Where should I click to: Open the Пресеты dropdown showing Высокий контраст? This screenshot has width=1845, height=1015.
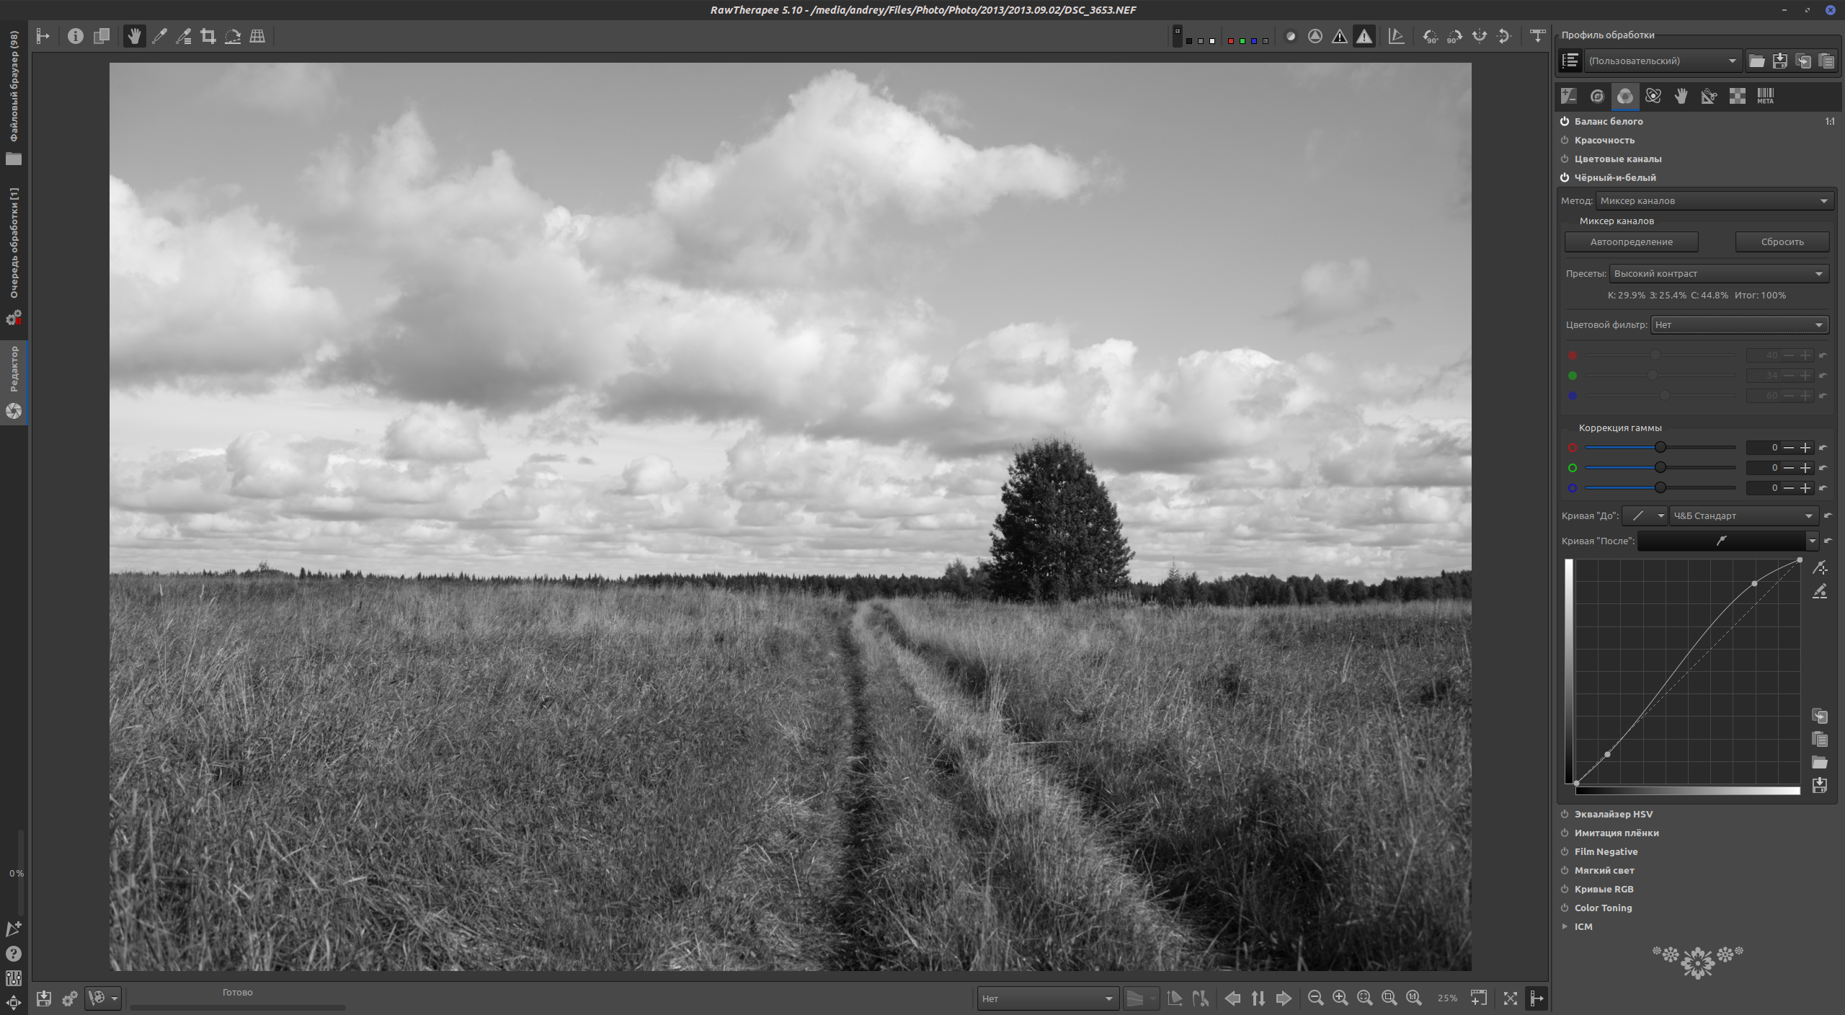point(1719,273)
